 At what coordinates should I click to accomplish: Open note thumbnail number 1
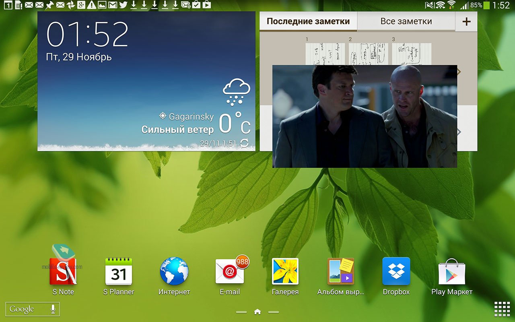pos(325,54)
